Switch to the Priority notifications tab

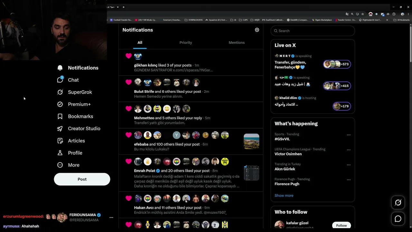tap(186, 43)
